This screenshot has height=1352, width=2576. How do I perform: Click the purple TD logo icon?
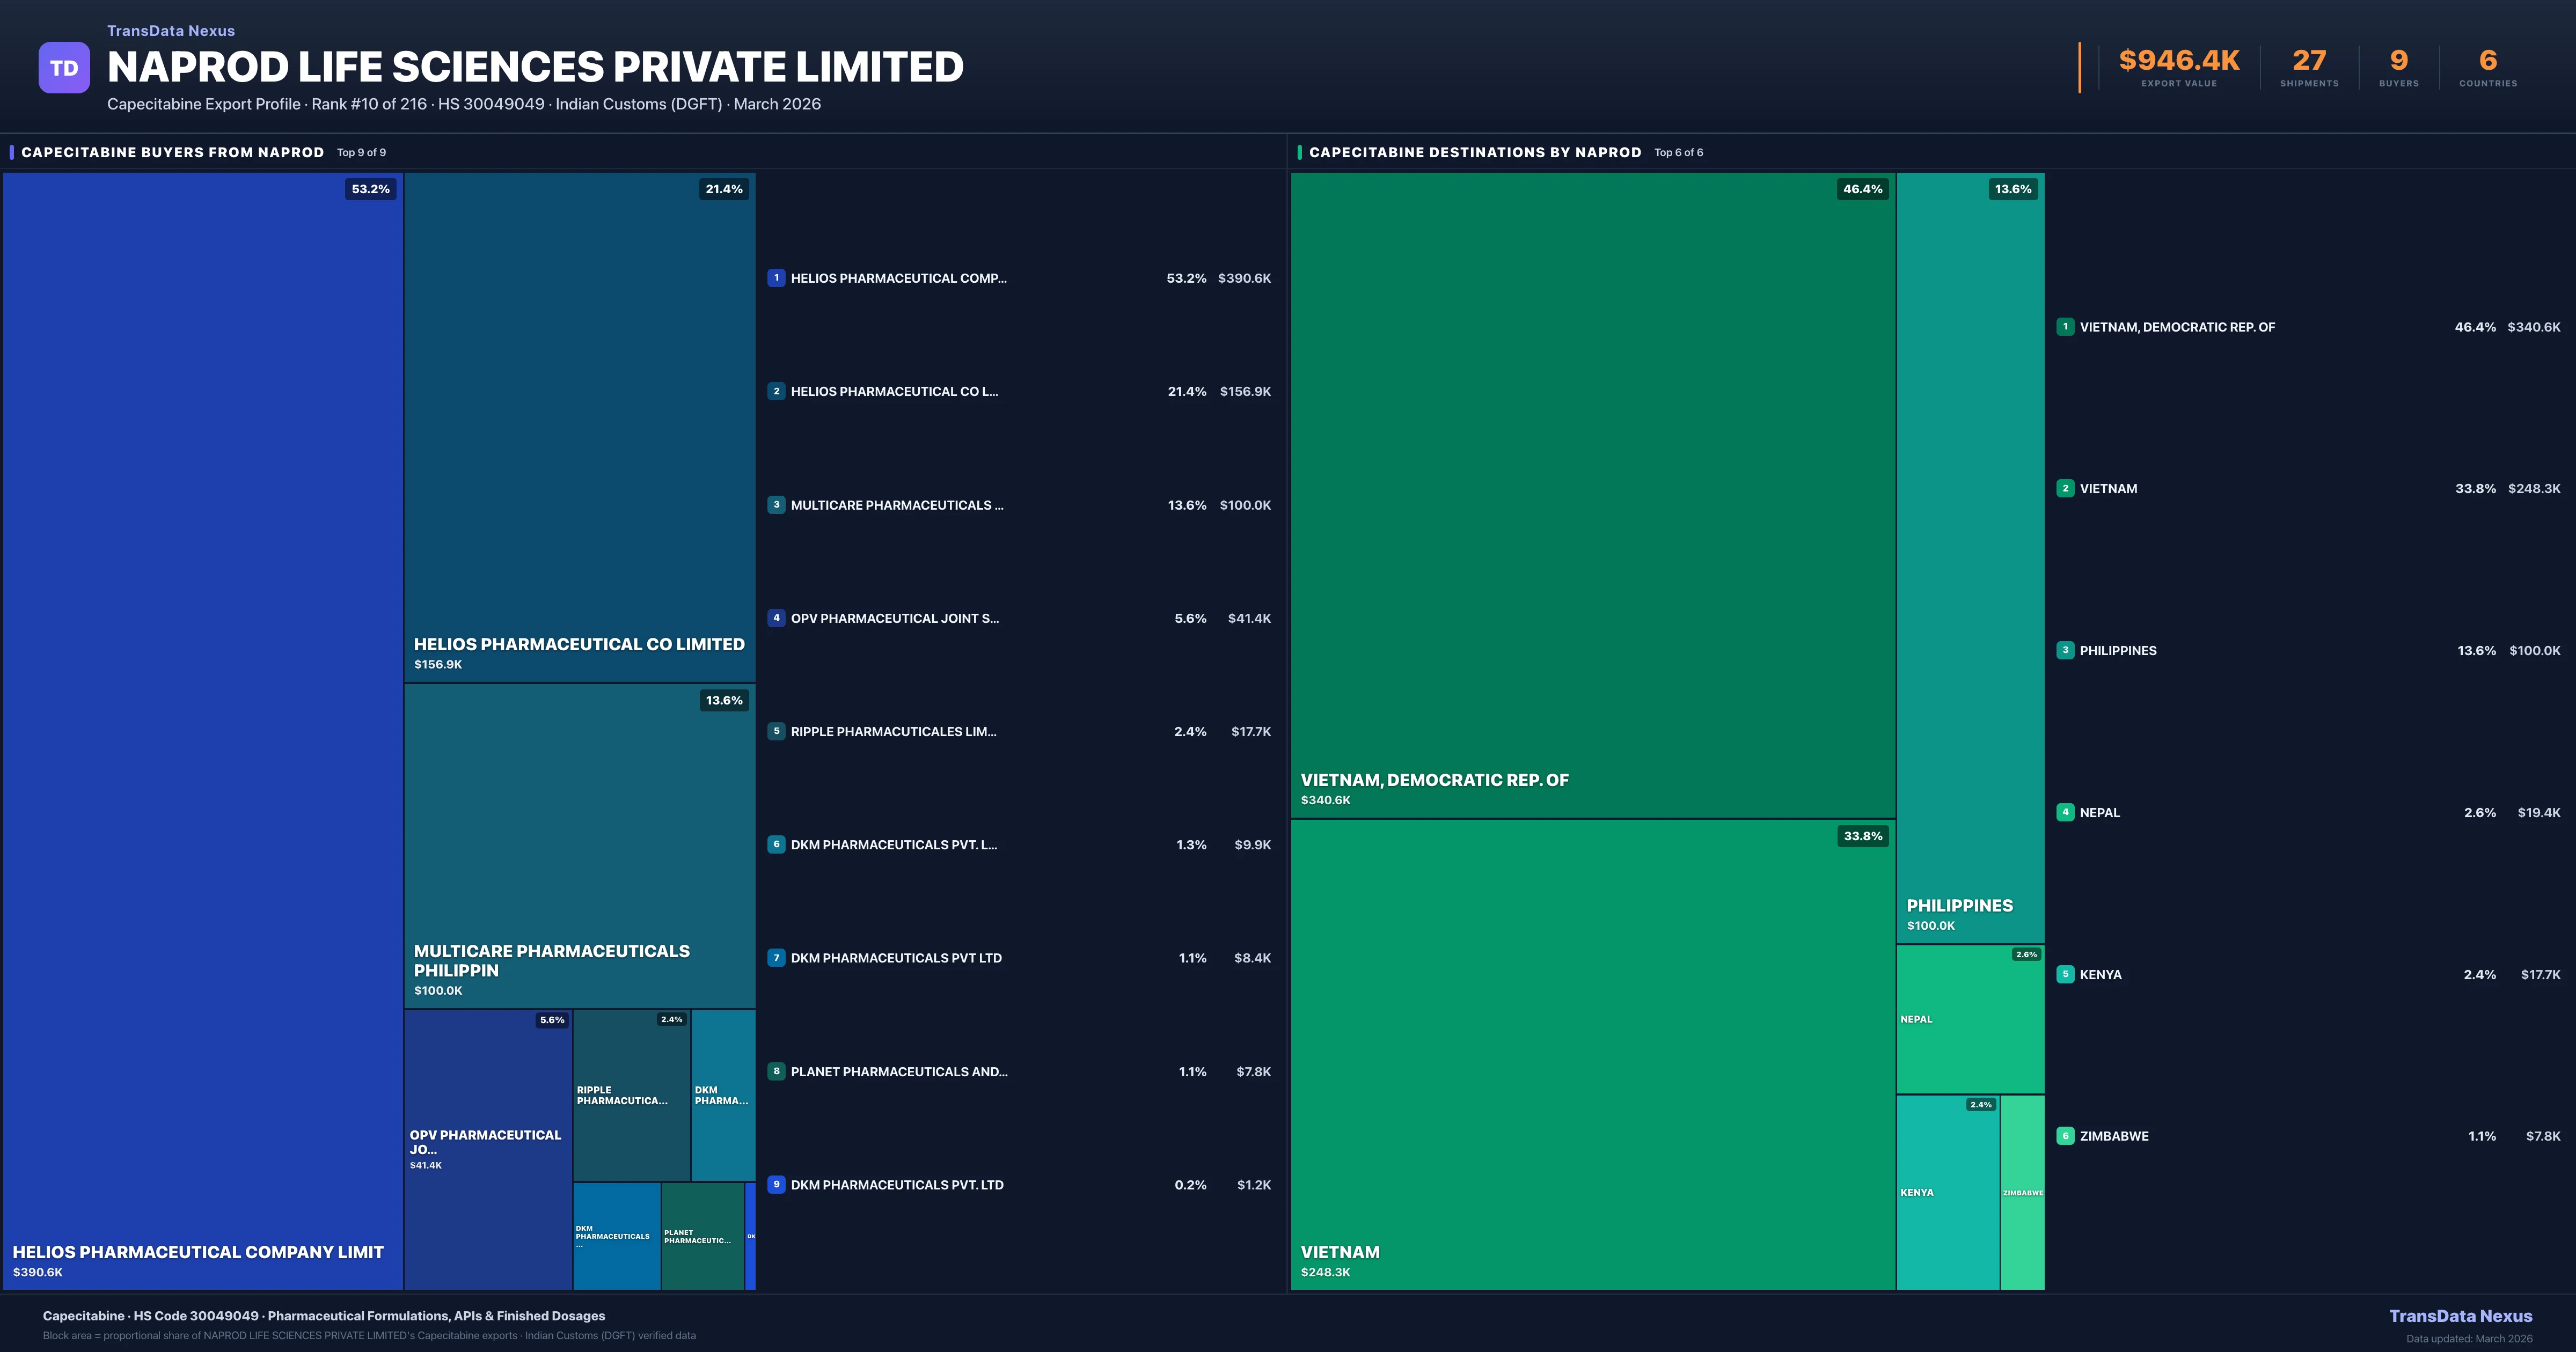[64, 68]
